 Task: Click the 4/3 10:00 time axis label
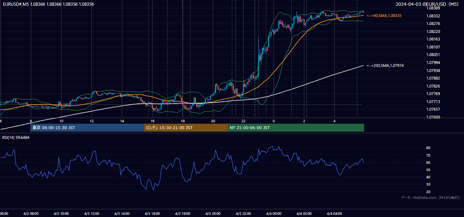(x=61, y=214)
